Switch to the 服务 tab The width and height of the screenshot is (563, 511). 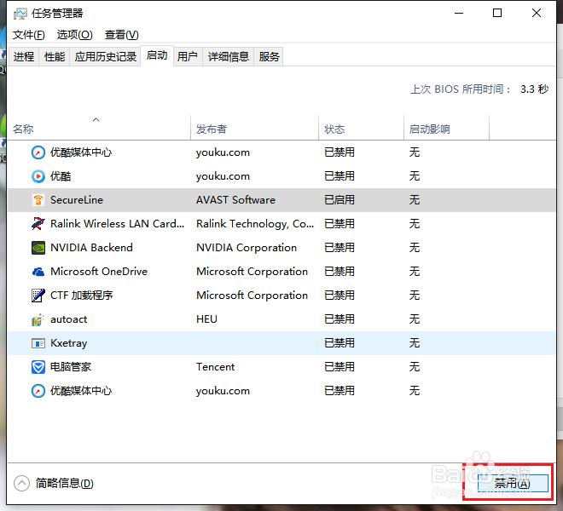269,57
